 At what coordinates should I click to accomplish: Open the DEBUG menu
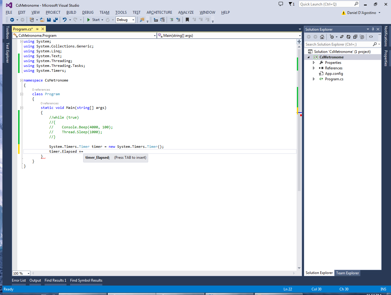[x=88, y=12]
